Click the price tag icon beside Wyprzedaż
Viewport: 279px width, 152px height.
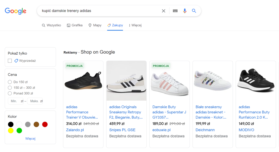click(16, 61)
